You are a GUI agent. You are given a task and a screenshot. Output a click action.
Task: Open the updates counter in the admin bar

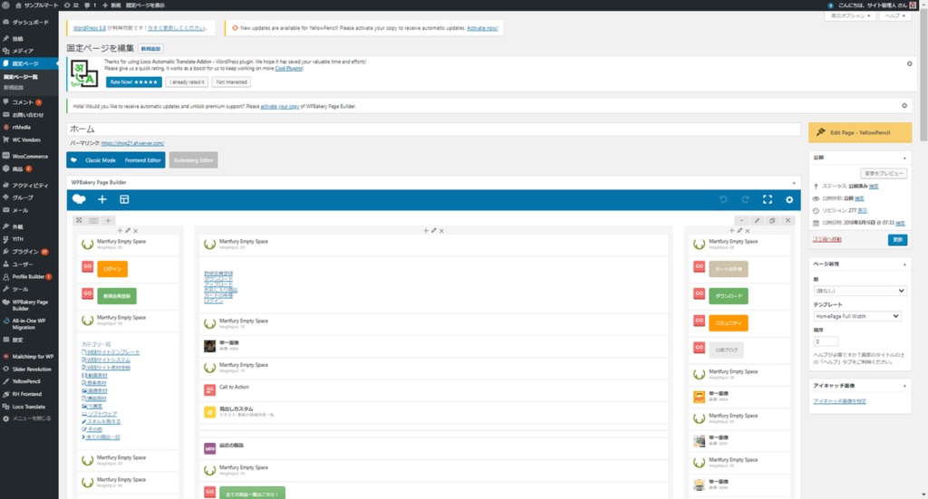[x=71, y=5]
